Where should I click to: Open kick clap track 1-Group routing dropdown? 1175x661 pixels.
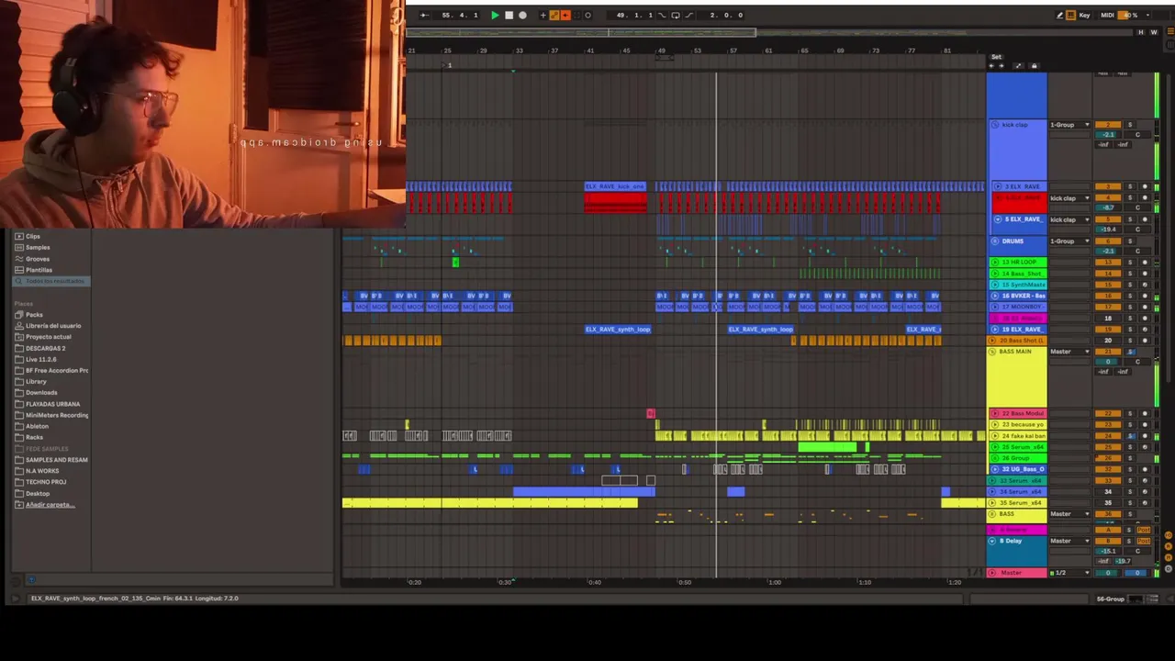[1069, 125]
